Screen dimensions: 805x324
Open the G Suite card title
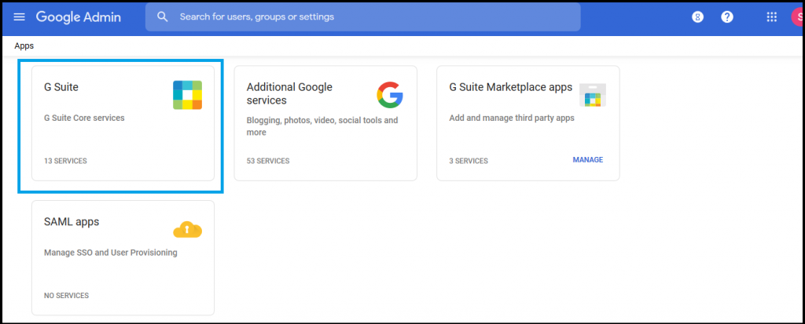[61, 87]
